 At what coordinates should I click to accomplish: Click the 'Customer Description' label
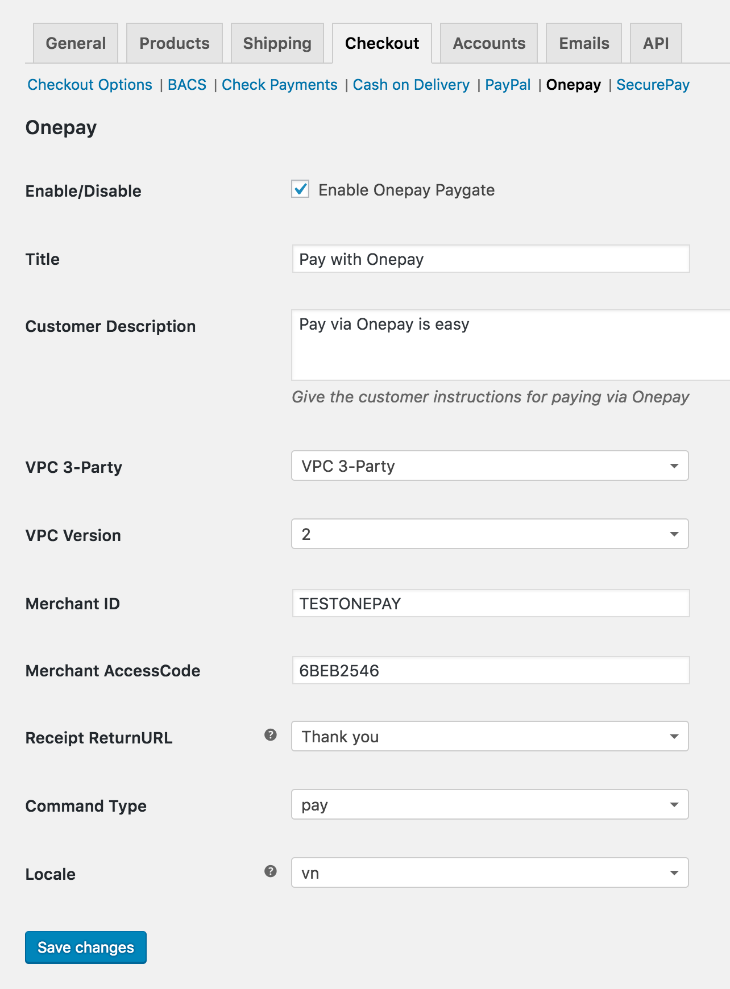click(x=110, y=326)
